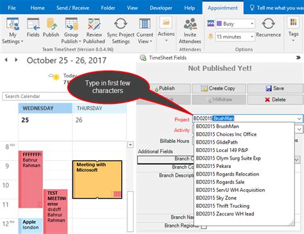Open the Branch Code dropdown arrow
Viewport: 304px width, 234px height.
click(297, 160)
